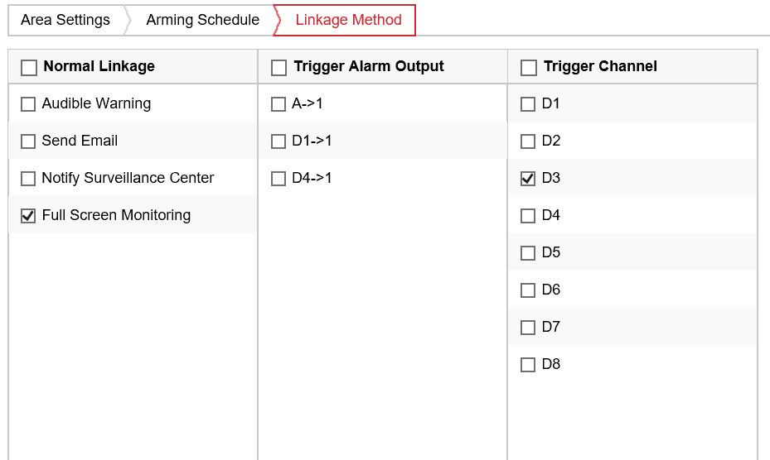Switch to the Area Settings tab
Screen dimensions: 770x460
65,20
